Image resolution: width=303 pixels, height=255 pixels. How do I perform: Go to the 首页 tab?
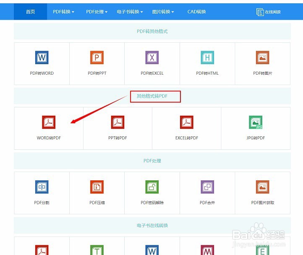(30, 12)
